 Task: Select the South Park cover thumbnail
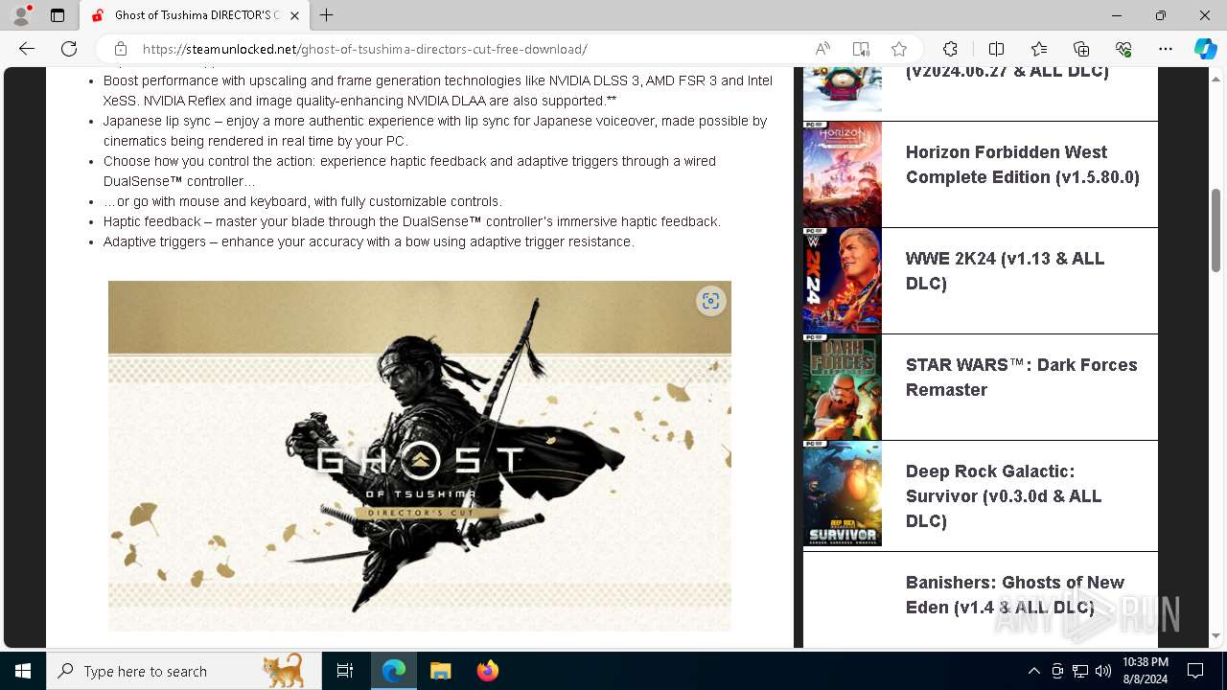(x=843, y=91)
